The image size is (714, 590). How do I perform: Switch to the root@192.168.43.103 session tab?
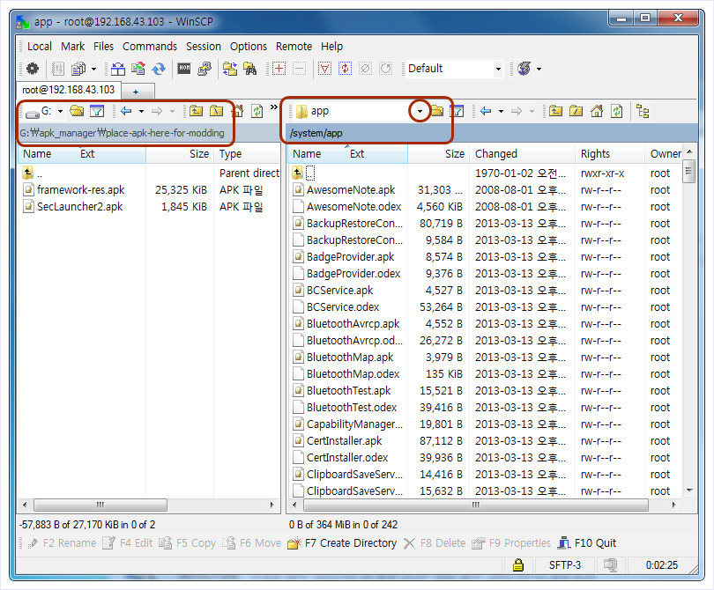click(69, 90)
